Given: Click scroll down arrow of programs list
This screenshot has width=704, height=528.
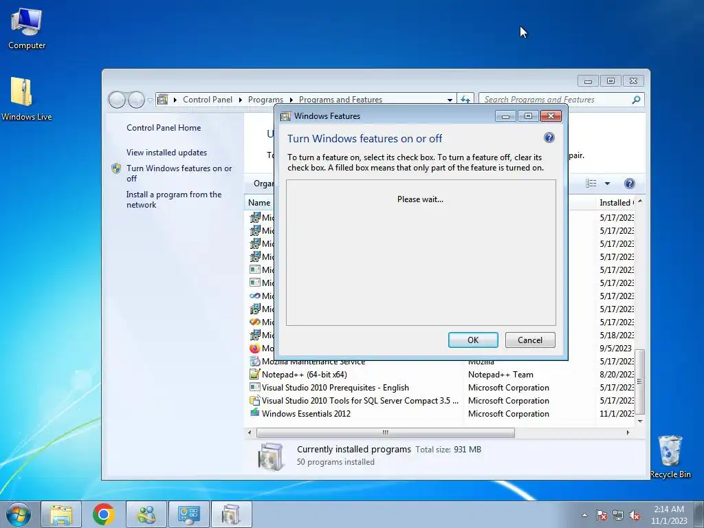Looking at the screenshot, I should (640, 421).
